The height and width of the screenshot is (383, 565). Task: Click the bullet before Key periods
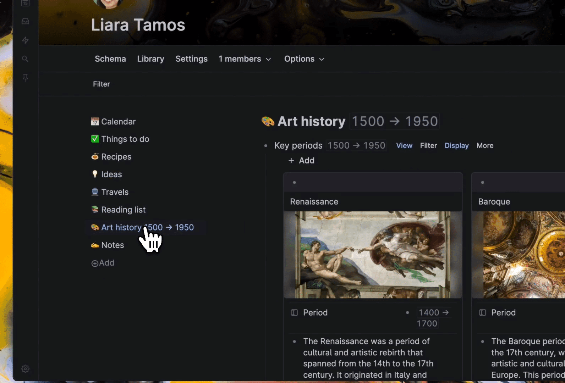tap(265, 145)
